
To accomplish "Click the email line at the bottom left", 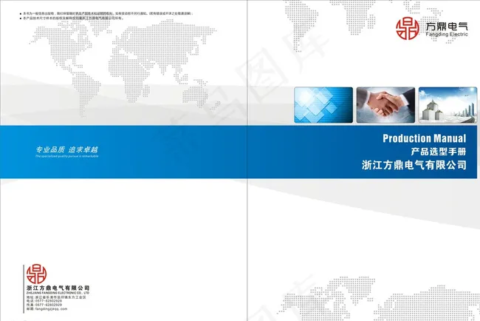I will tap(47, 309).
